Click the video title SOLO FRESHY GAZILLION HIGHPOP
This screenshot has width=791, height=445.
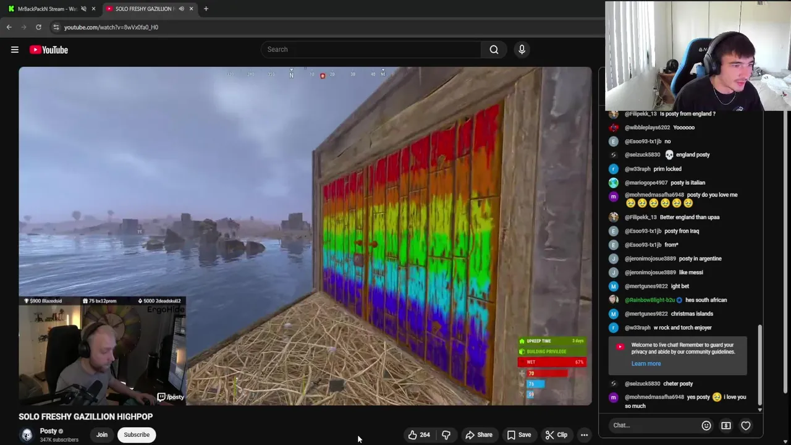(85, 417)
